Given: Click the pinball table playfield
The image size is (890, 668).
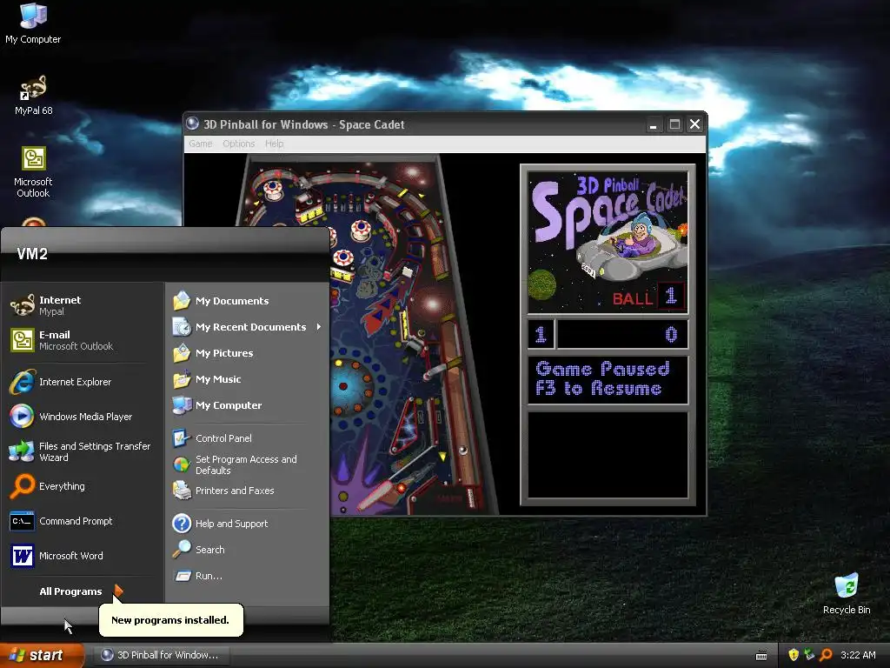Looking at the screenshot, I should click(x=392, y=335).
